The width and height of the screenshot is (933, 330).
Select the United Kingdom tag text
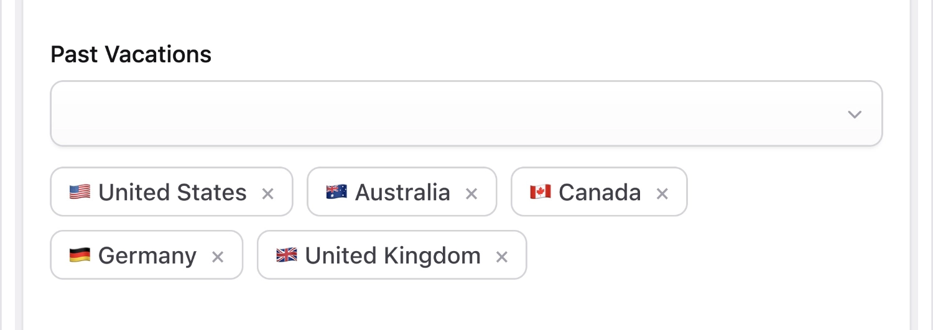(x=392, y=256)
